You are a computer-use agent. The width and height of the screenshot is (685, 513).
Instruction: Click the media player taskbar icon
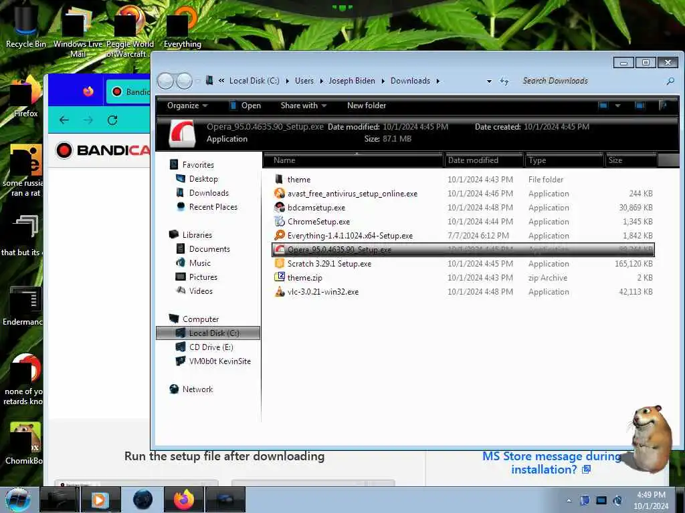click(100, 500)
